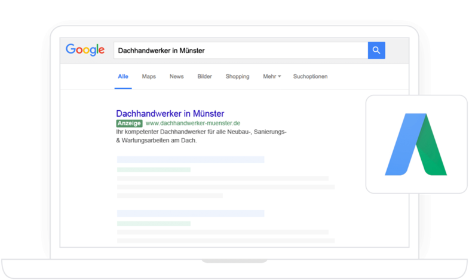Click the first placeholder result's blue title bar
The height and width of the screenshot is (280, 469).
191,160
